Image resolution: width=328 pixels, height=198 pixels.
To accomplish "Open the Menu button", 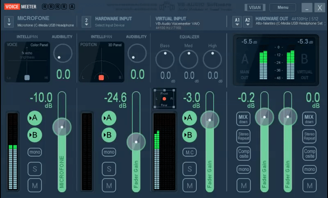I will point(282,7).
